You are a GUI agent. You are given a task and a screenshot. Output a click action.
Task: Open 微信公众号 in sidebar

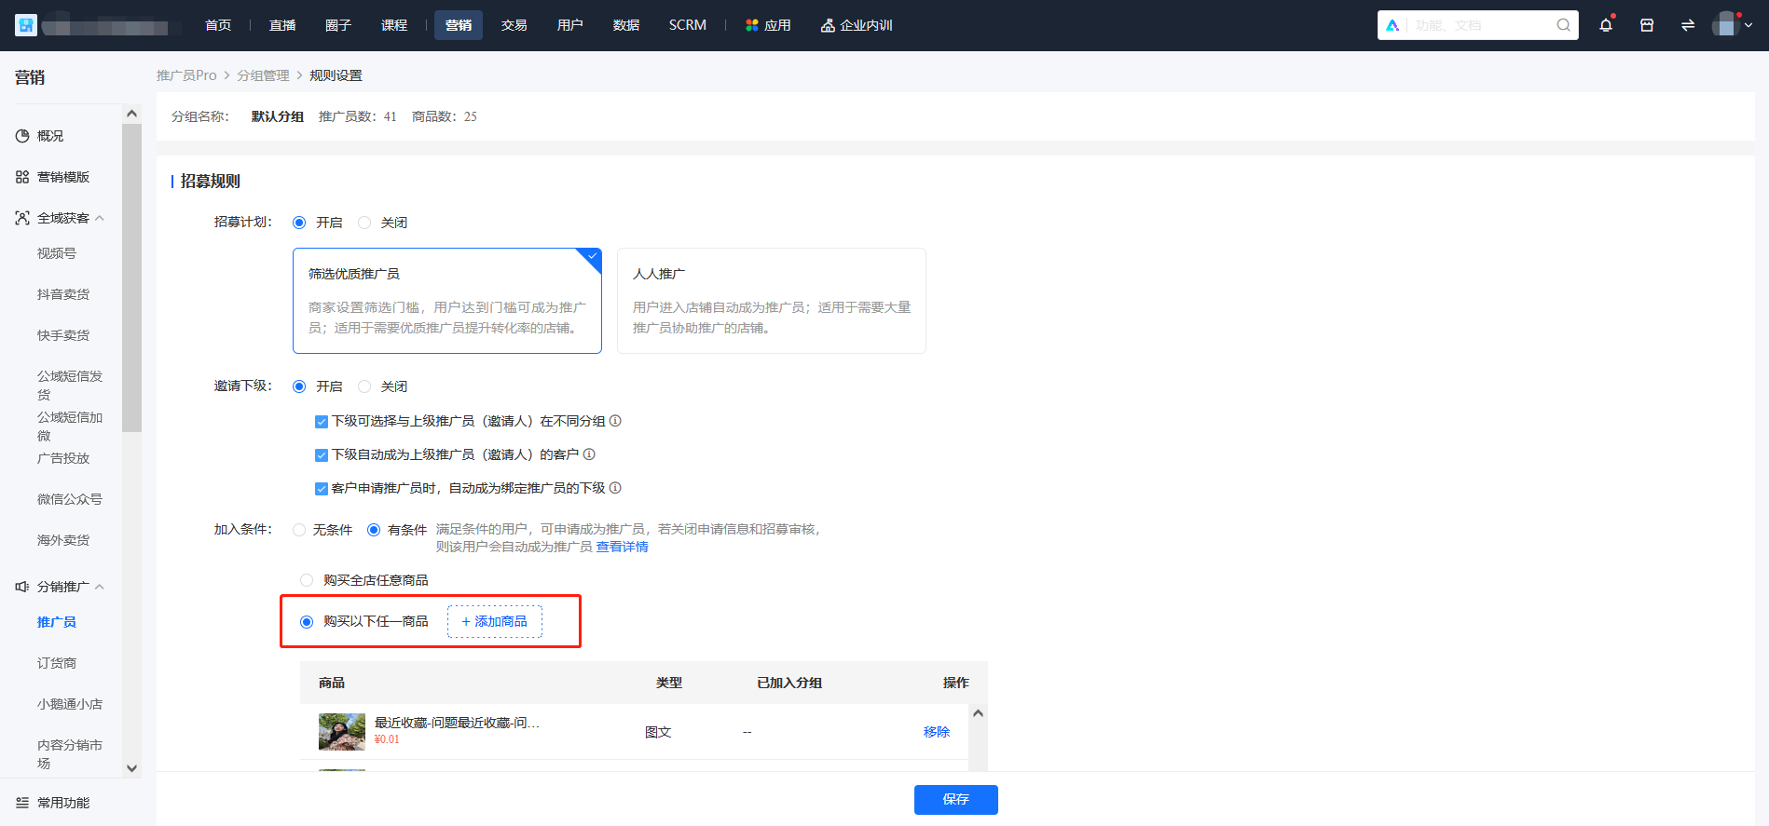coord(70,499)
